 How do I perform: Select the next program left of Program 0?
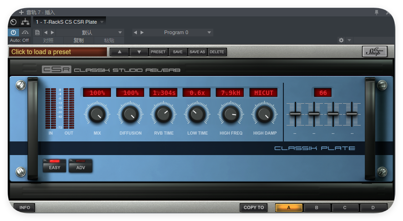[142, 32]
